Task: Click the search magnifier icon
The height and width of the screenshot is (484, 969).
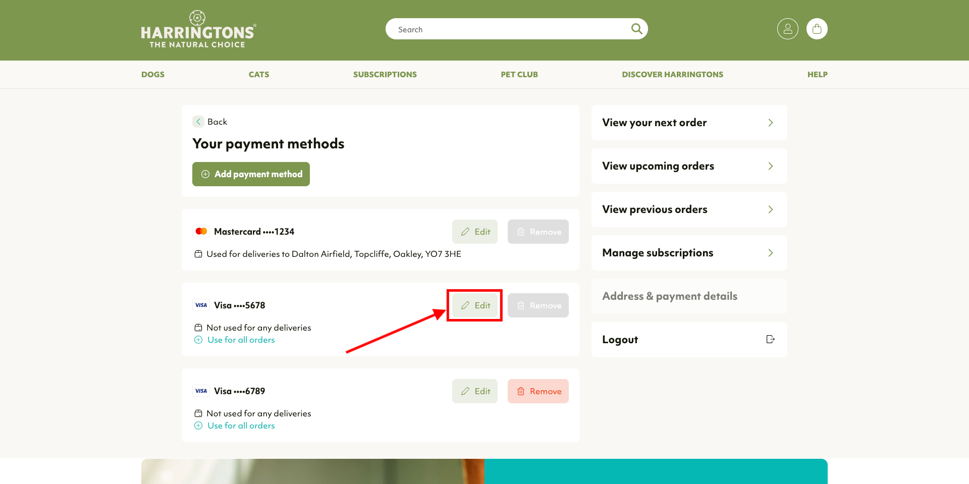Action: click(636, 29)
